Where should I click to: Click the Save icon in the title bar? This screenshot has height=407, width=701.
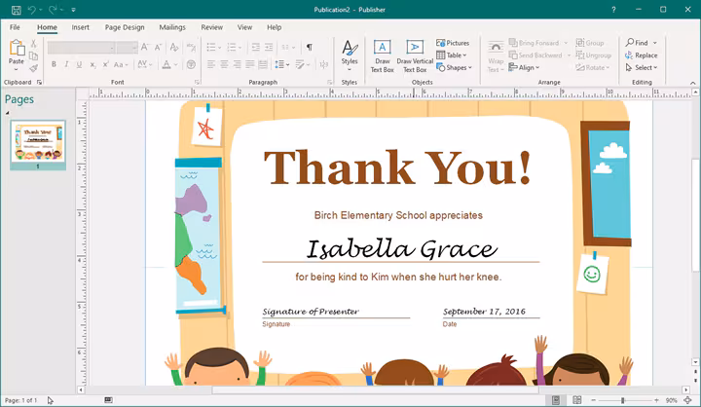click(x=17, y=10)
